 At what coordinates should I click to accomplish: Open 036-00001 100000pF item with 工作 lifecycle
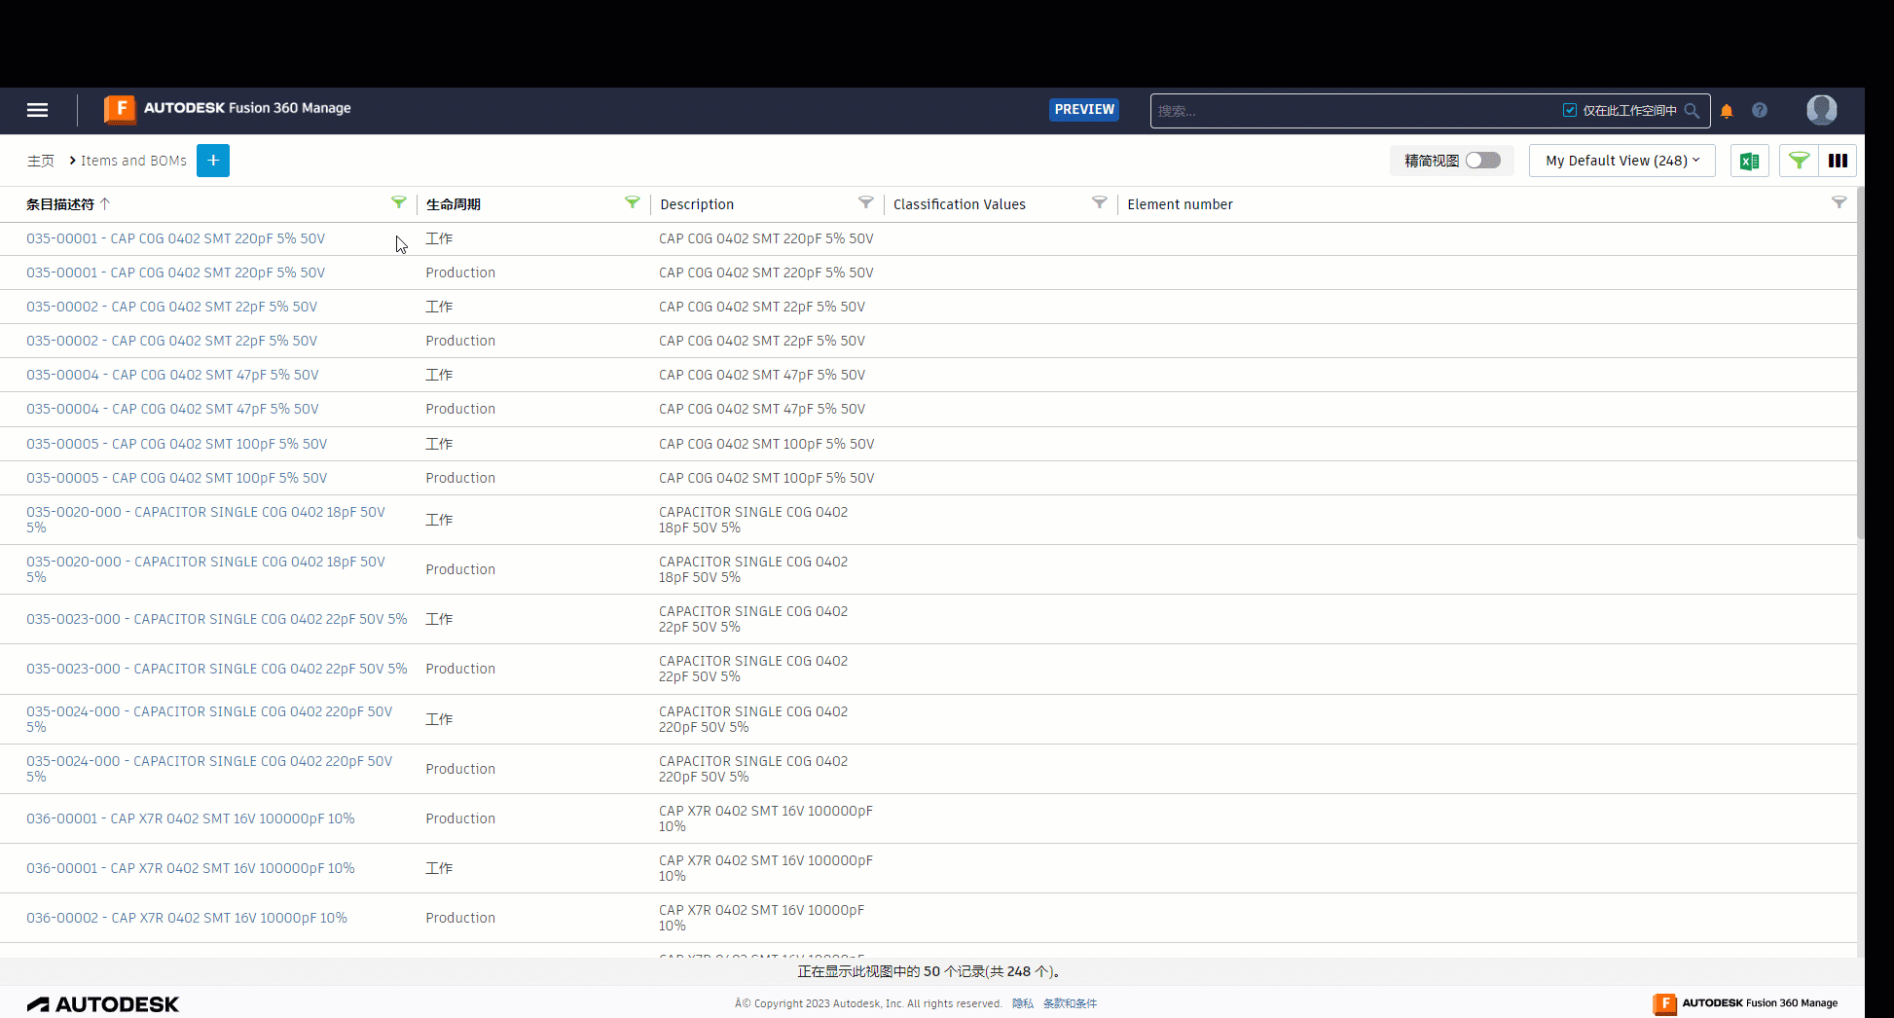tap(190, 868)
